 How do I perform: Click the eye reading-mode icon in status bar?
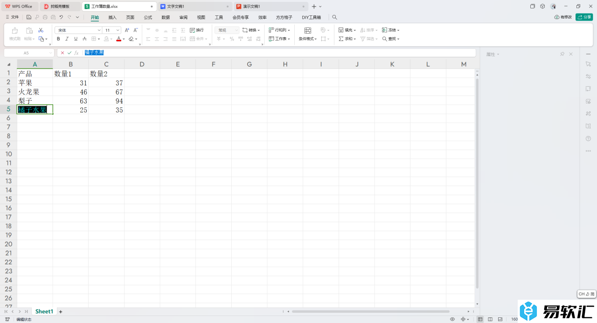tap(452, 319)
